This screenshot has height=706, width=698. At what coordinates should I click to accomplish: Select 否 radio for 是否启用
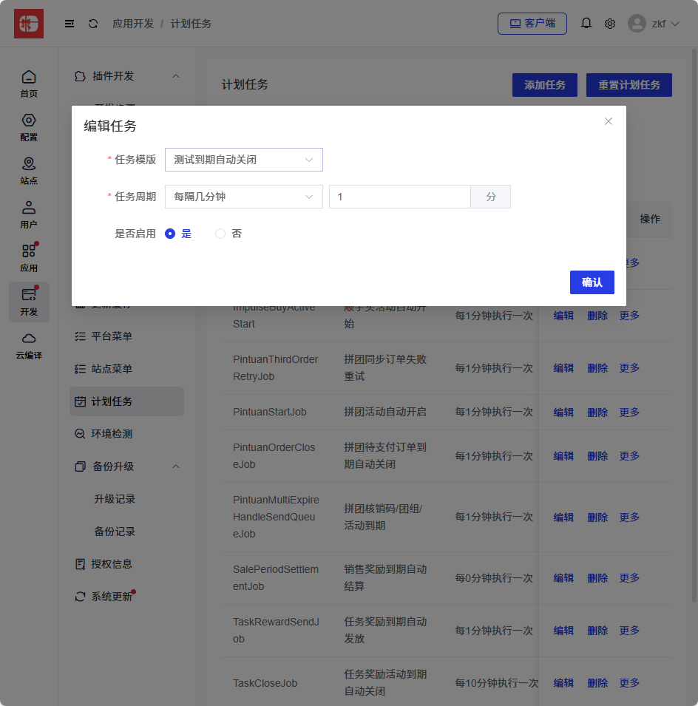(220, 234)
